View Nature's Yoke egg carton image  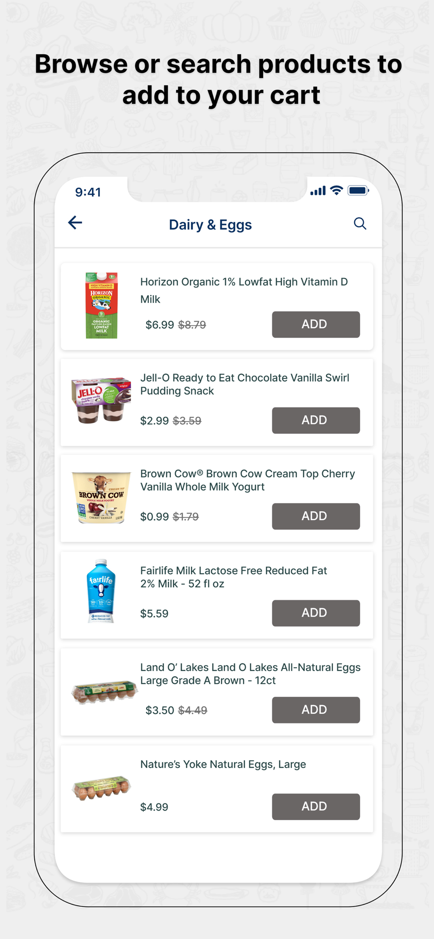(x=101, y=787)
